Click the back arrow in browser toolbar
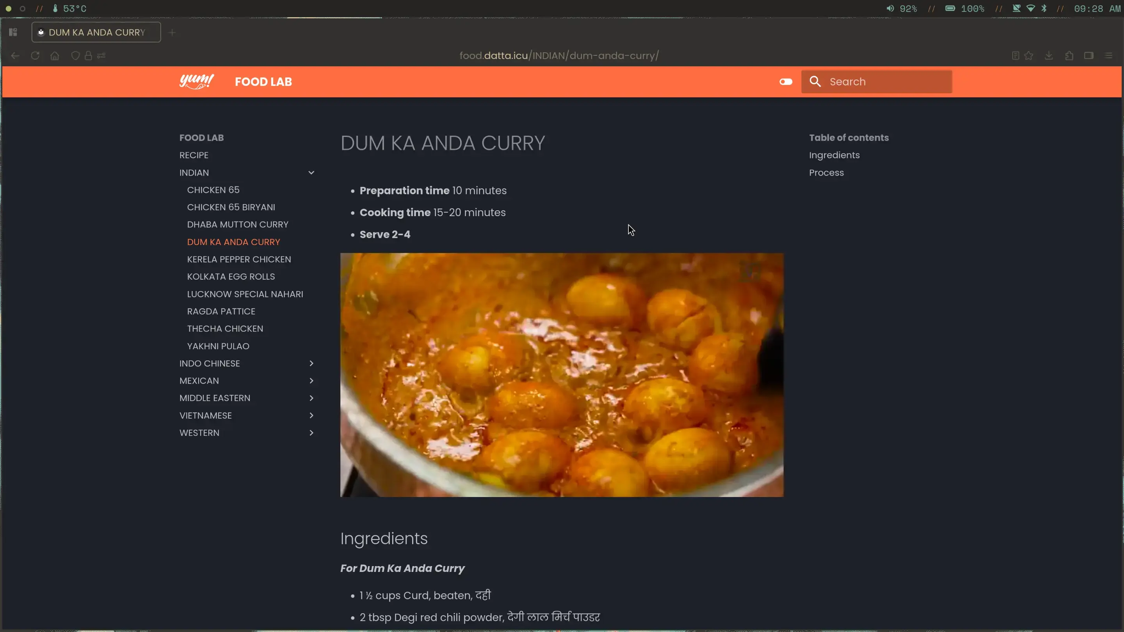The width and height of the screenshot is (1124, 632). tap(15, 56)
